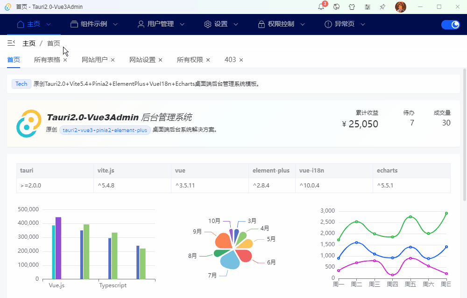Close the 所有权限 tab
The width and height of the screenshot is (467, 298).
point(208,60)
